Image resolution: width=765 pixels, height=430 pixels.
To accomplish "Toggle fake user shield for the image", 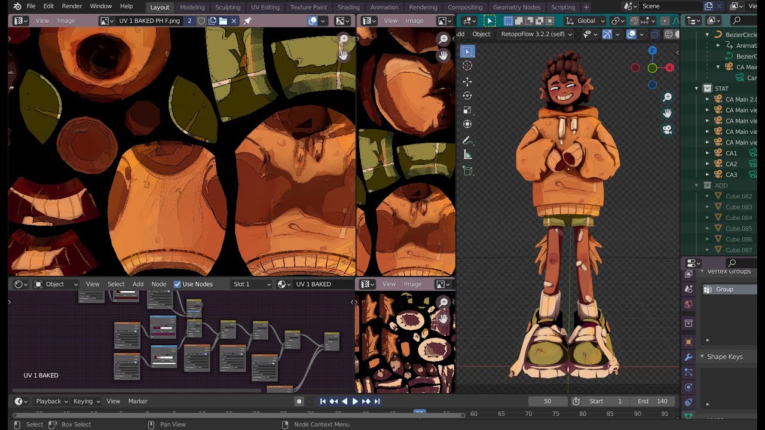I will [x=201, y=20].
